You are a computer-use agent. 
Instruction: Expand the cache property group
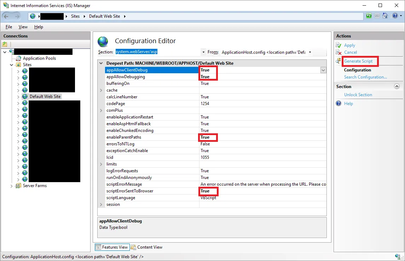pyautogui.click(x=101, y=90)
